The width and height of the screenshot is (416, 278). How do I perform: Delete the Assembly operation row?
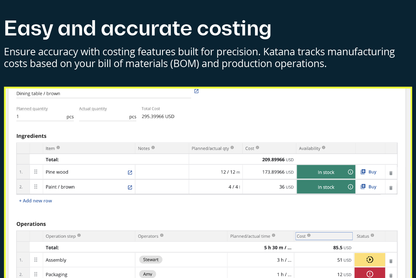(391, 261)
